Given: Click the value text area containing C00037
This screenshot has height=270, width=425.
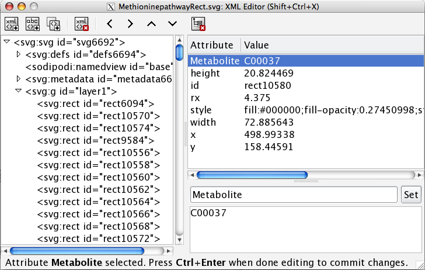Looking at the screenshot, I should (x=306, y=230).
